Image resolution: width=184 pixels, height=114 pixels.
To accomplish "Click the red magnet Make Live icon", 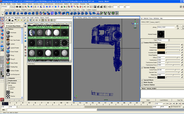I will pos(80,7).
